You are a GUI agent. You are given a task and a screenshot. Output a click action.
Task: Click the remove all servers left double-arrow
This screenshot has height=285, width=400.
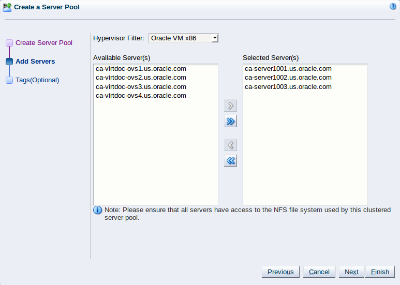(x=230, y=160)
